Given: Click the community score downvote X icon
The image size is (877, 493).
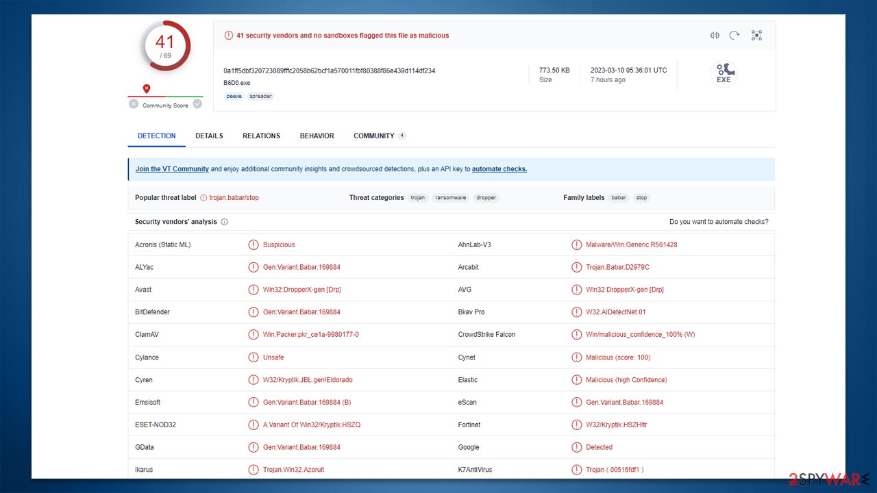Looking at the screenshot, I should (x=134, y=104).
